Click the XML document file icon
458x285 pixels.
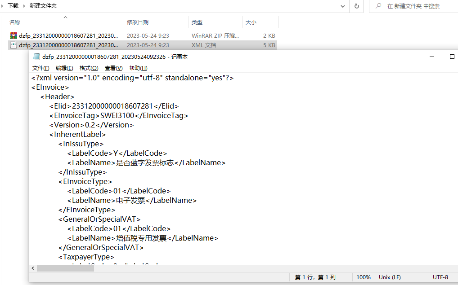coord(13,45)
